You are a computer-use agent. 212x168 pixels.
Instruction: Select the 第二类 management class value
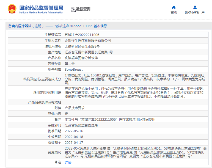[x=70, y=64]
